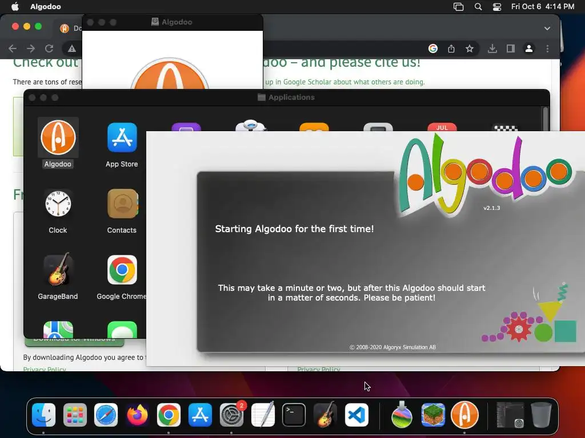Open GarageBand from the Dock

tap(325, 415)
